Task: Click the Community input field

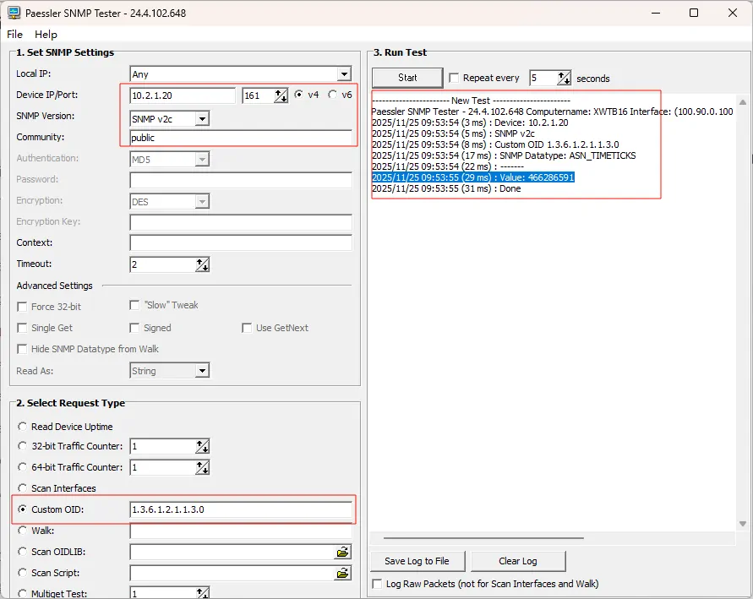Action: pos(240,138)
